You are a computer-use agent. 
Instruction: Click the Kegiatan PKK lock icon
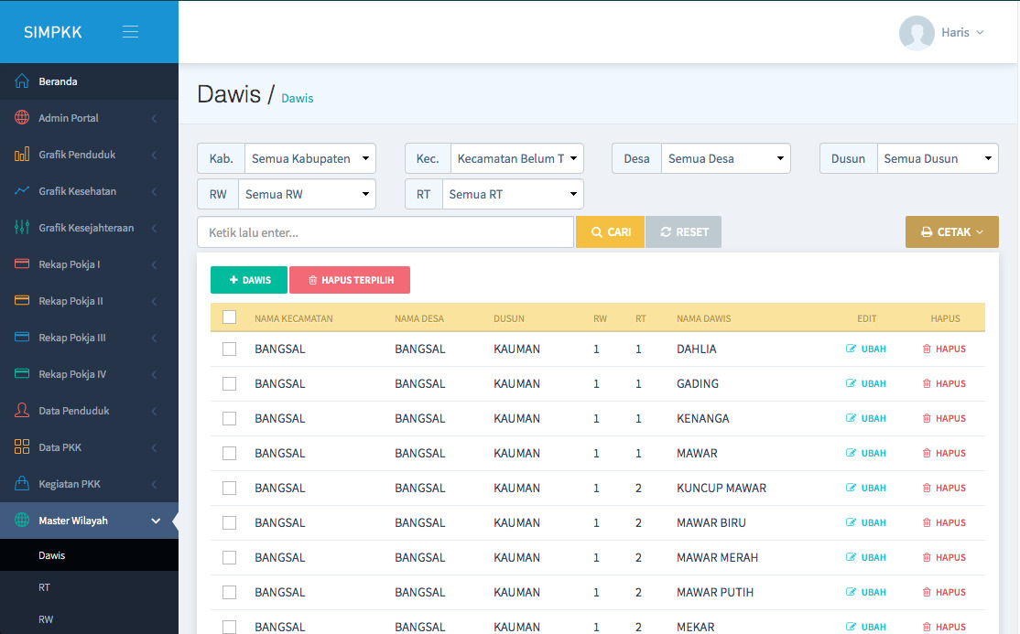pyautogui.click(x=22, y=484)
